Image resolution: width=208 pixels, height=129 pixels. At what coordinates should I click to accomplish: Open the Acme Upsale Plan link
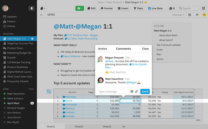[138, 64]
